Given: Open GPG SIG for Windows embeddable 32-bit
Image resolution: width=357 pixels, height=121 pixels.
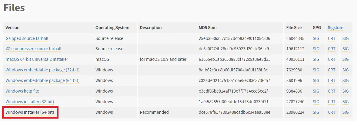Looking at the screenshot, I should pyautogui.click(x=316, y=70).
